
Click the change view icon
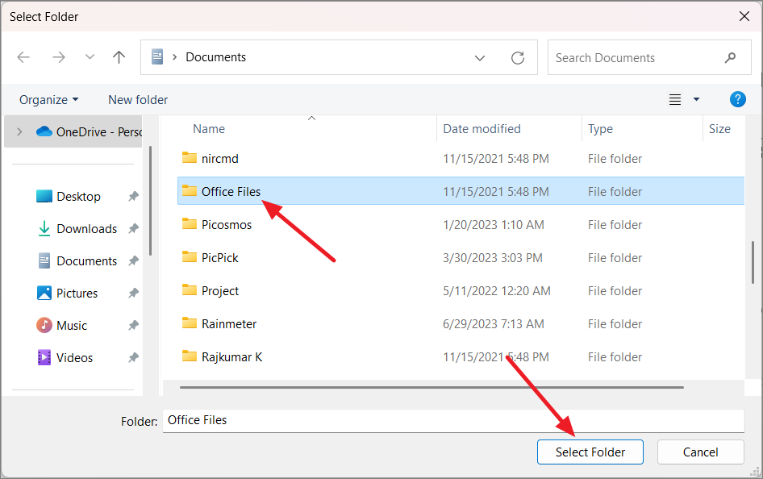pos(674,99)
